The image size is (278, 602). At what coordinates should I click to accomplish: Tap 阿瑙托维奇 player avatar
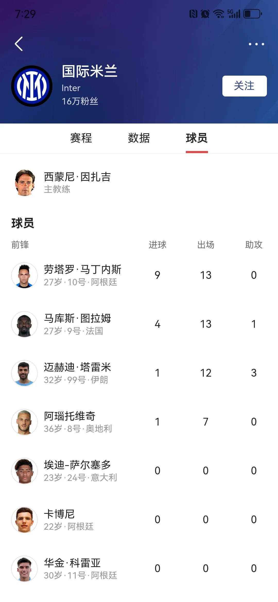[24, 422]
